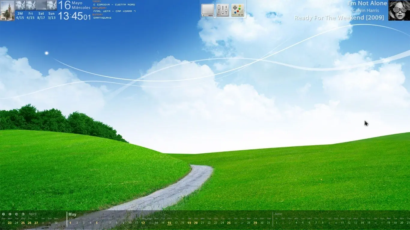Click album Ready For The Weekend [2009]
This screenshot has width=410, height=230.
pos(339,18)
